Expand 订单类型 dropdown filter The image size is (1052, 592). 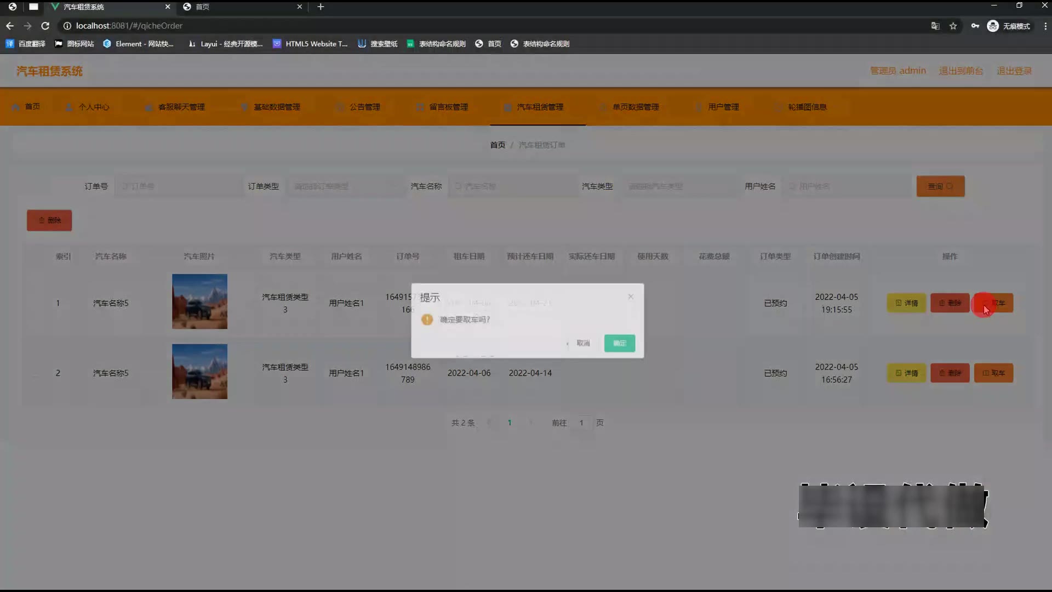[x=345, y=186]
